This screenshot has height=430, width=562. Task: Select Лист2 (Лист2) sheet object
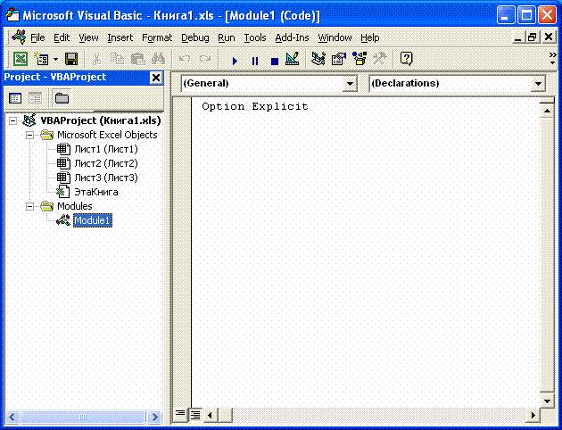[106, 163]
